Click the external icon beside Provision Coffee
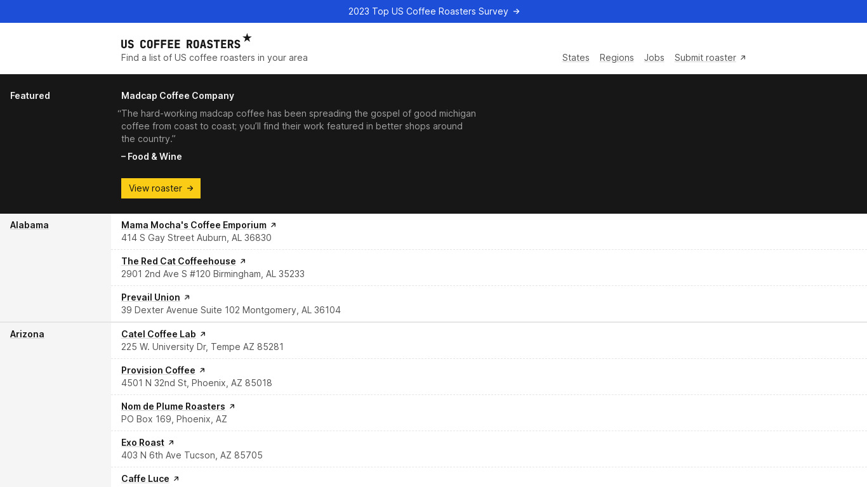 pos(202,370)
